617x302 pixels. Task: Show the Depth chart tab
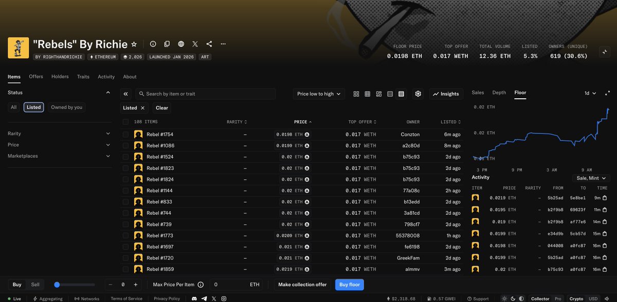pos(499,93)
